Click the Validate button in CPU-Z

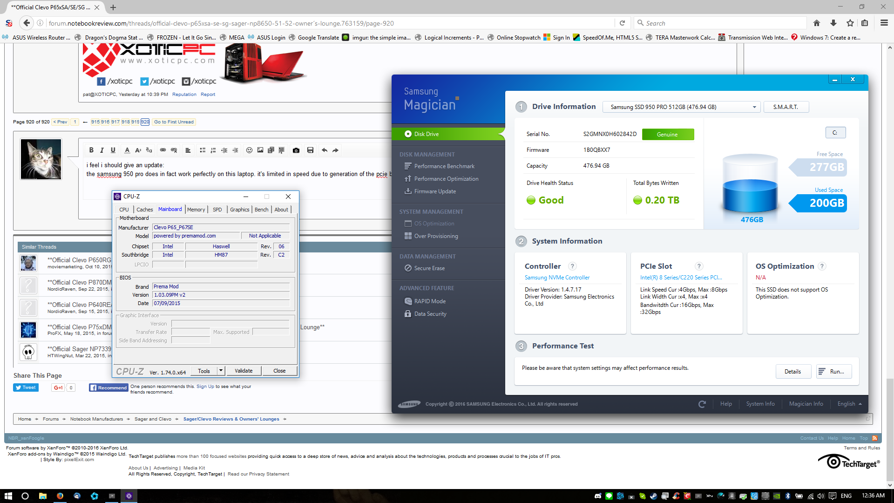pyautogui.click(x=244, y=371)
